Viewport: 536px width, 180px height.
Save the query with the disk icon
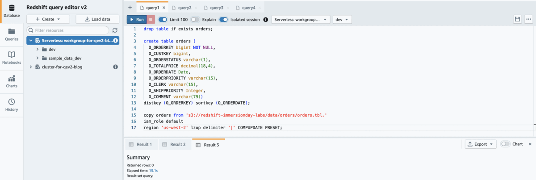(517, 19)
